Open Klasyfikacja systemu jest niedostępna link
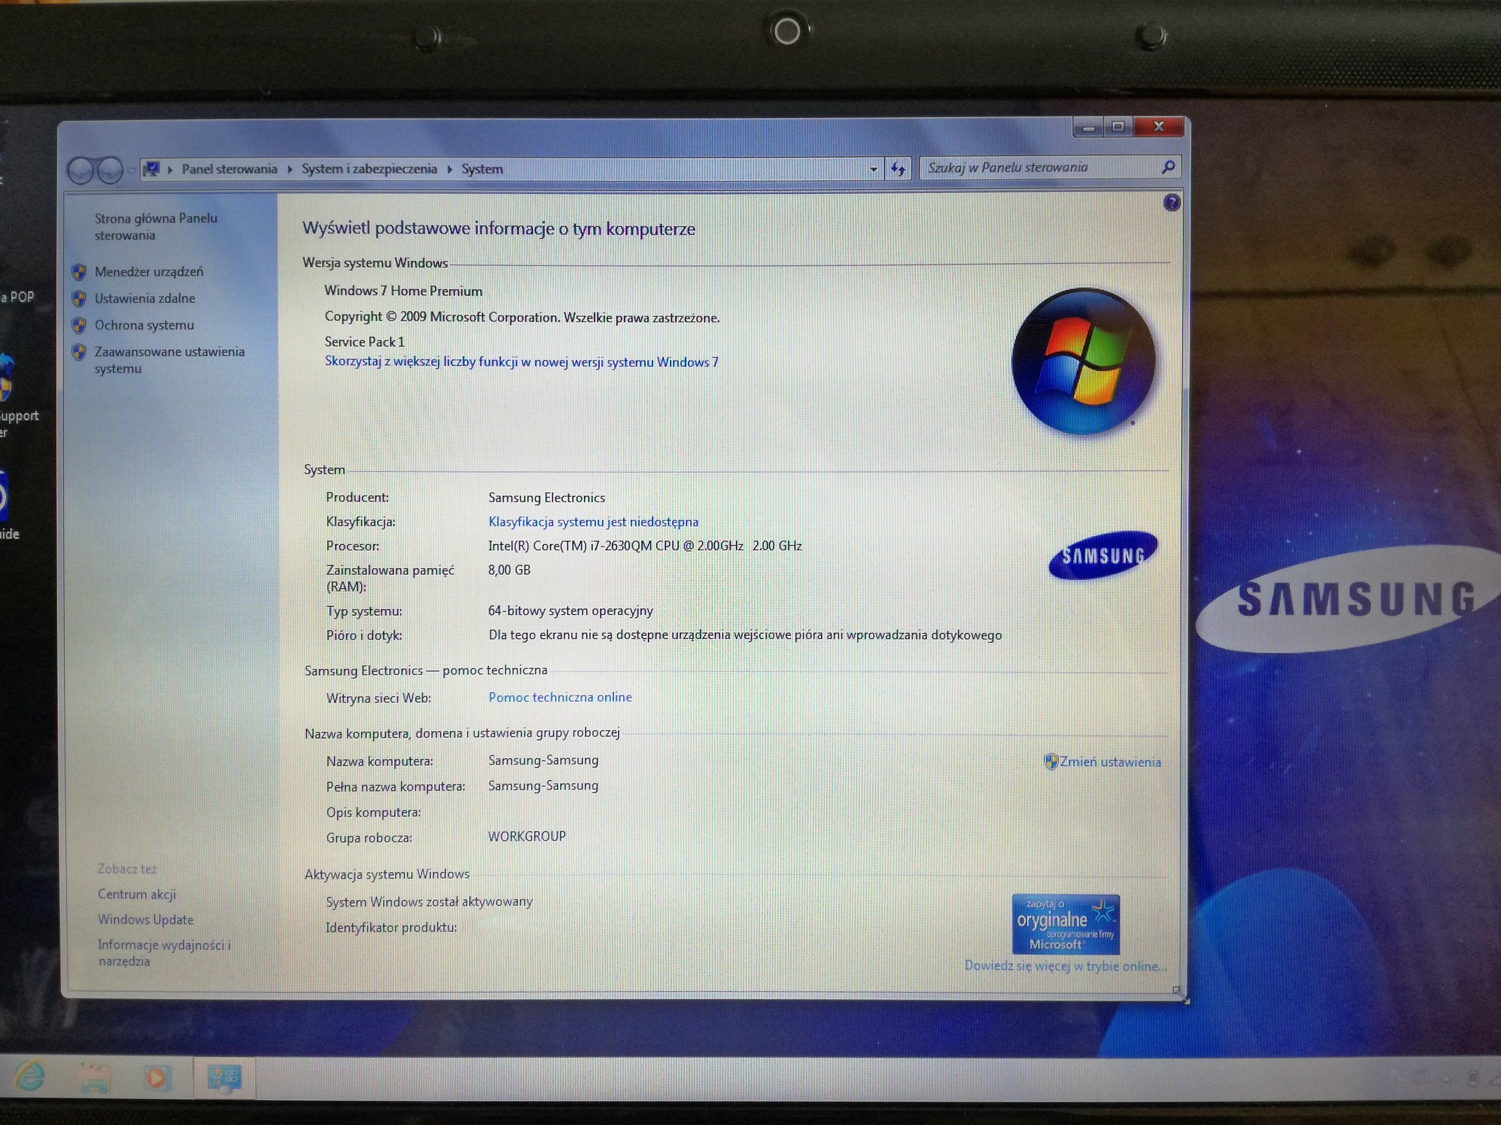The height and width of the screenshot is (1125, 1501). (x=593, y=521)
